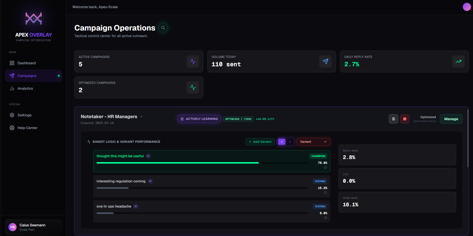Expand options on the user avatar circle
This screenshot has height=236, width=473.
(467, 7)
